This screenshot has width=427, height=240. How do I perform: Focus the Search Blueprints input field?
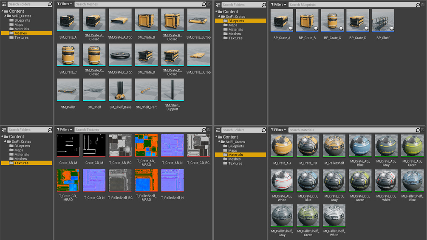point(352,5)
